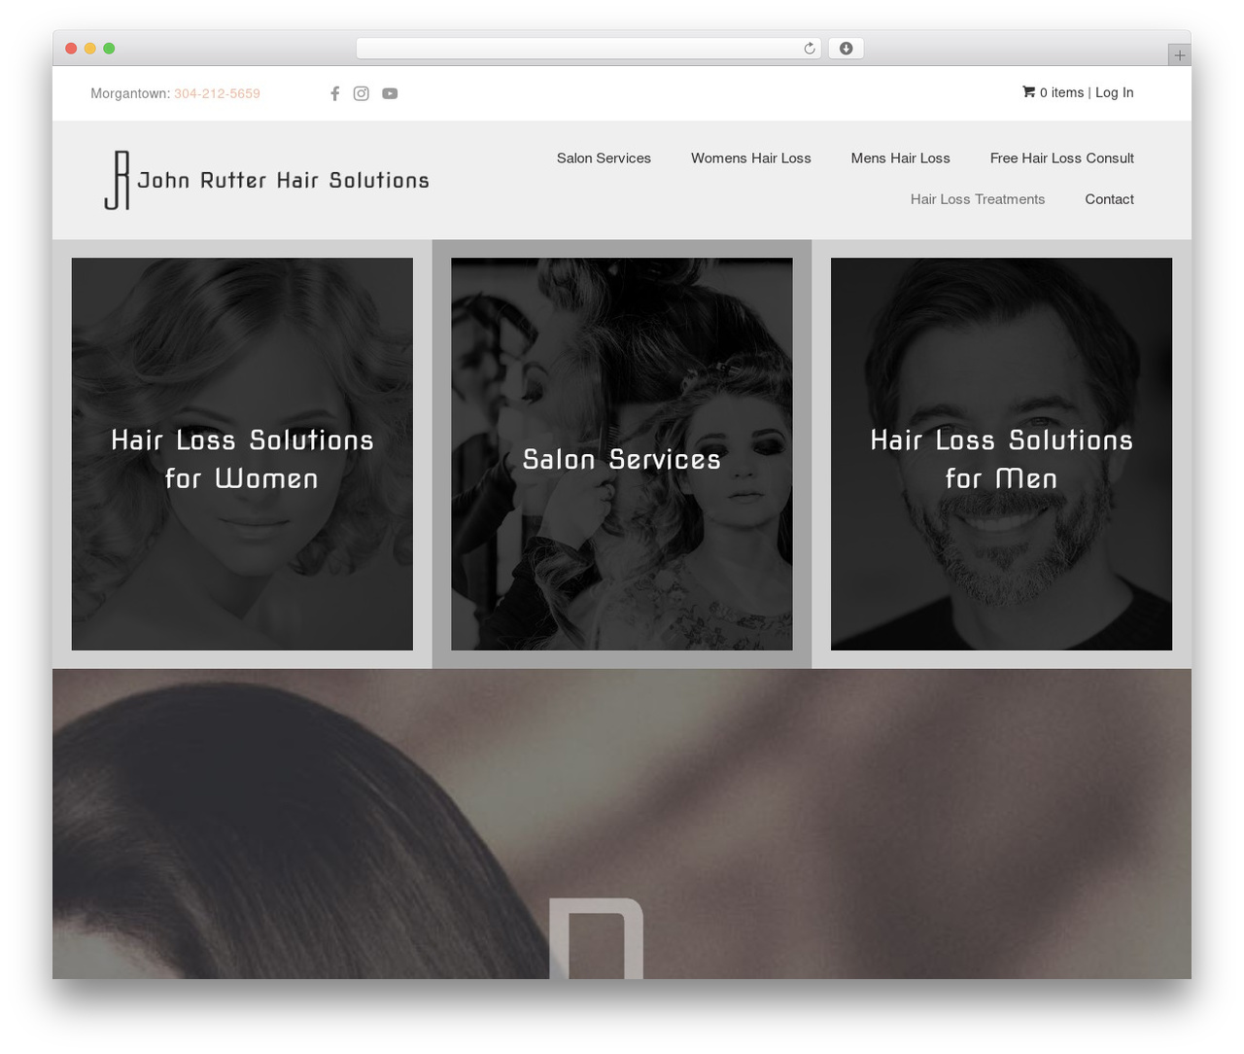The height and width of the screenshot is (1054, 1244).
Task: Click the browser downloads button
Action: (846, 49)
